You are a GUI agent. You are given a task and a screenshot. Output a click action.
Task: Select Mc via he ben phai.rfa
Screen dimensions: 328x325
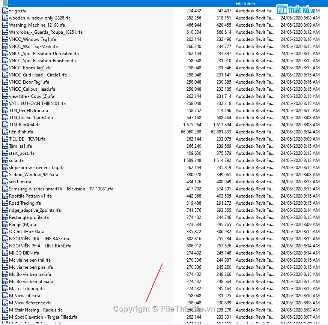(31, 267)
